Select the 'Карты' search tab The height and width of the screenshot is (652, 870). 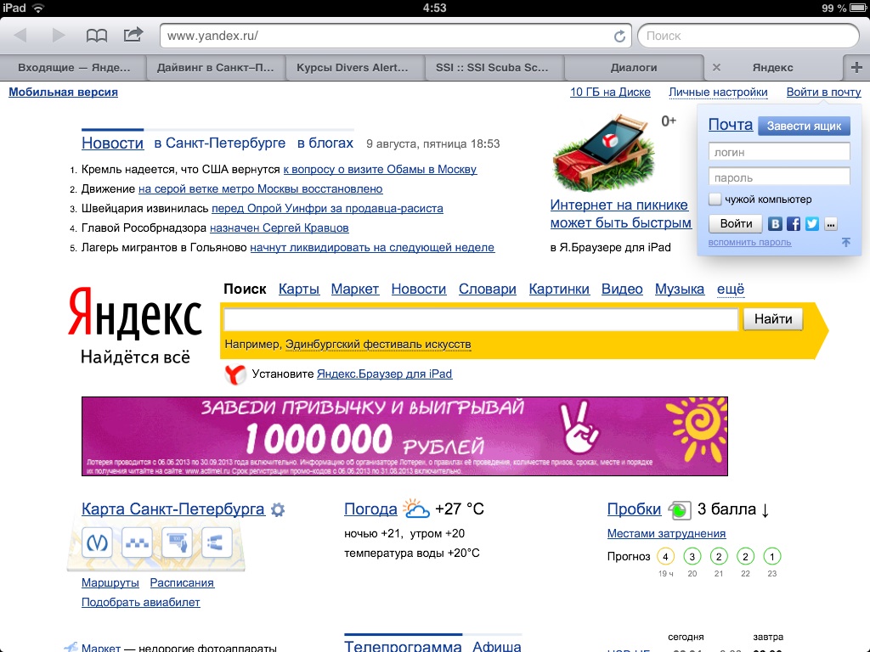(x=299, y=289)
